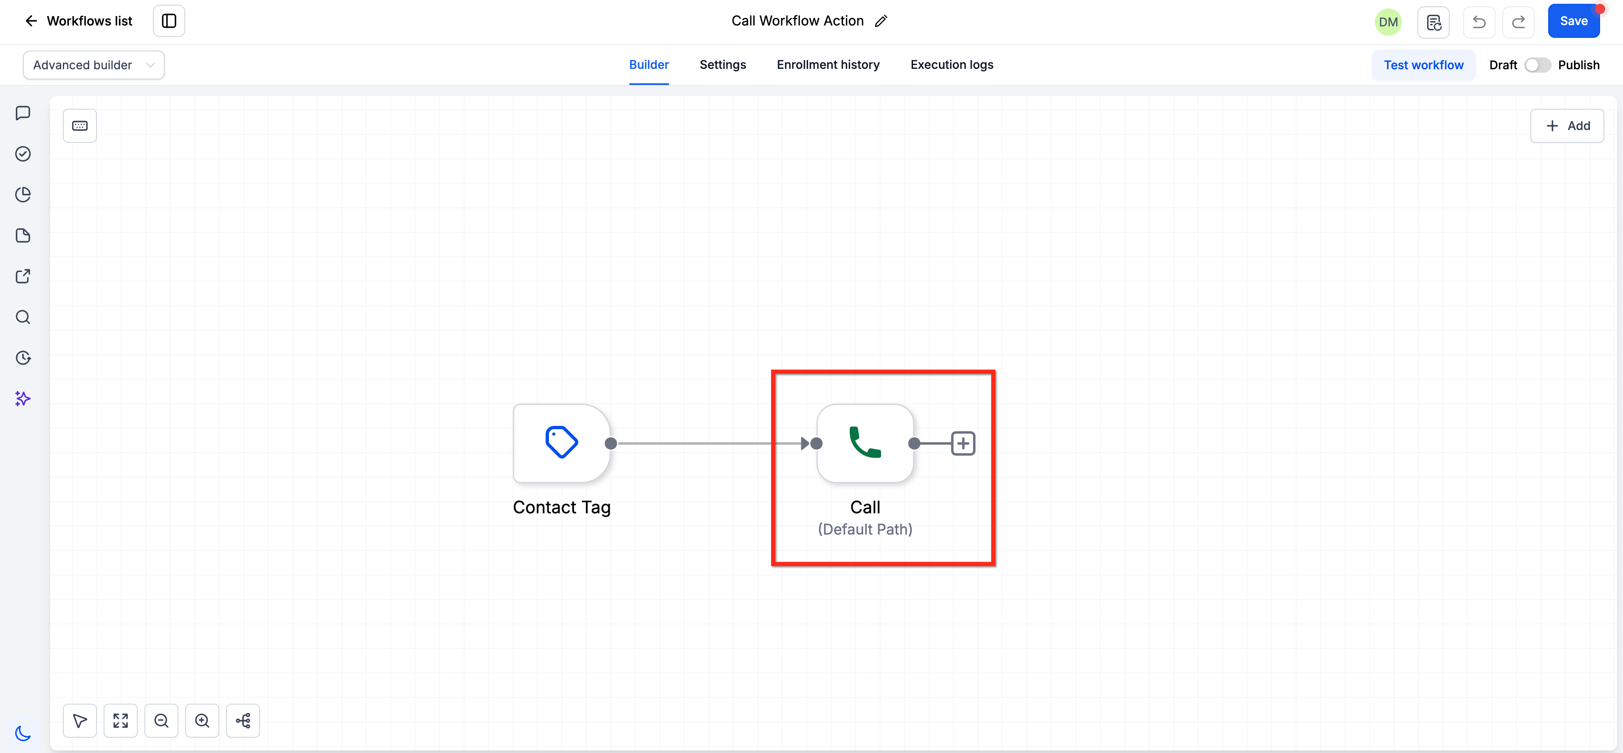Viewport: 1623px width, 753px height.
Task: Open the checkmark circle sidebar icon
Action: pos(23,154)
